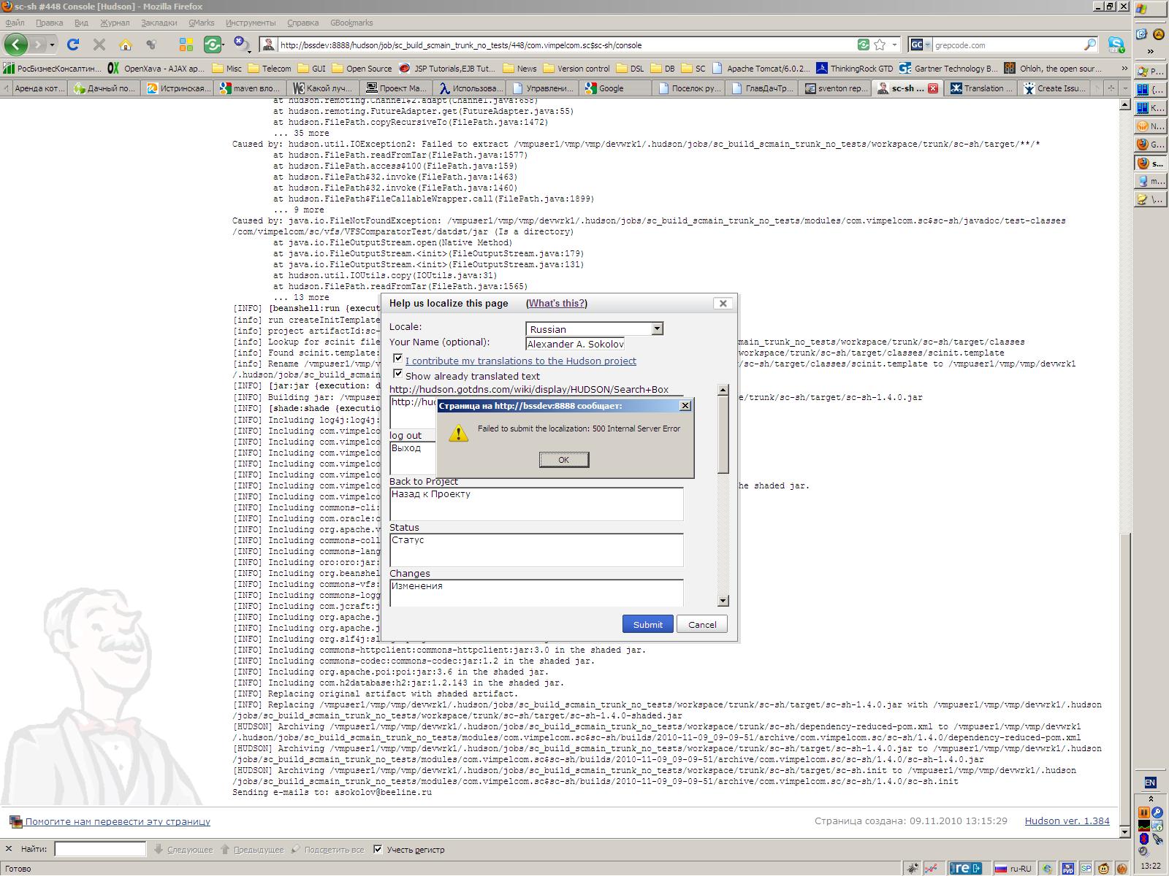Click the search magnifier icon beside grepcode.com field
Screen dimensions: 1169x876
(x=1090, y=45)
